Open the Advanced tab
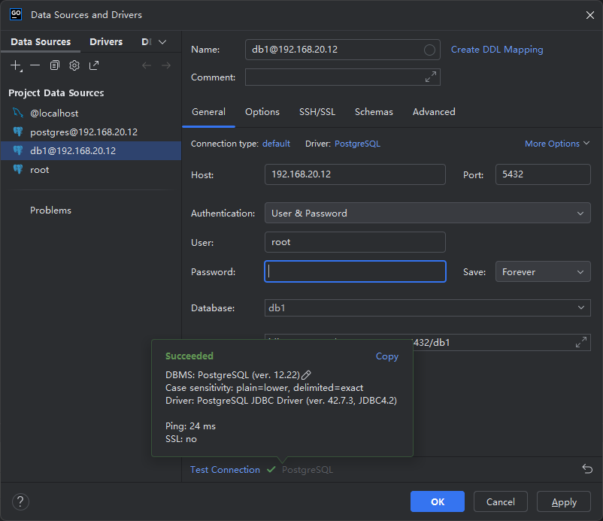This screenshot has height=521, width=603. [434, 112]
